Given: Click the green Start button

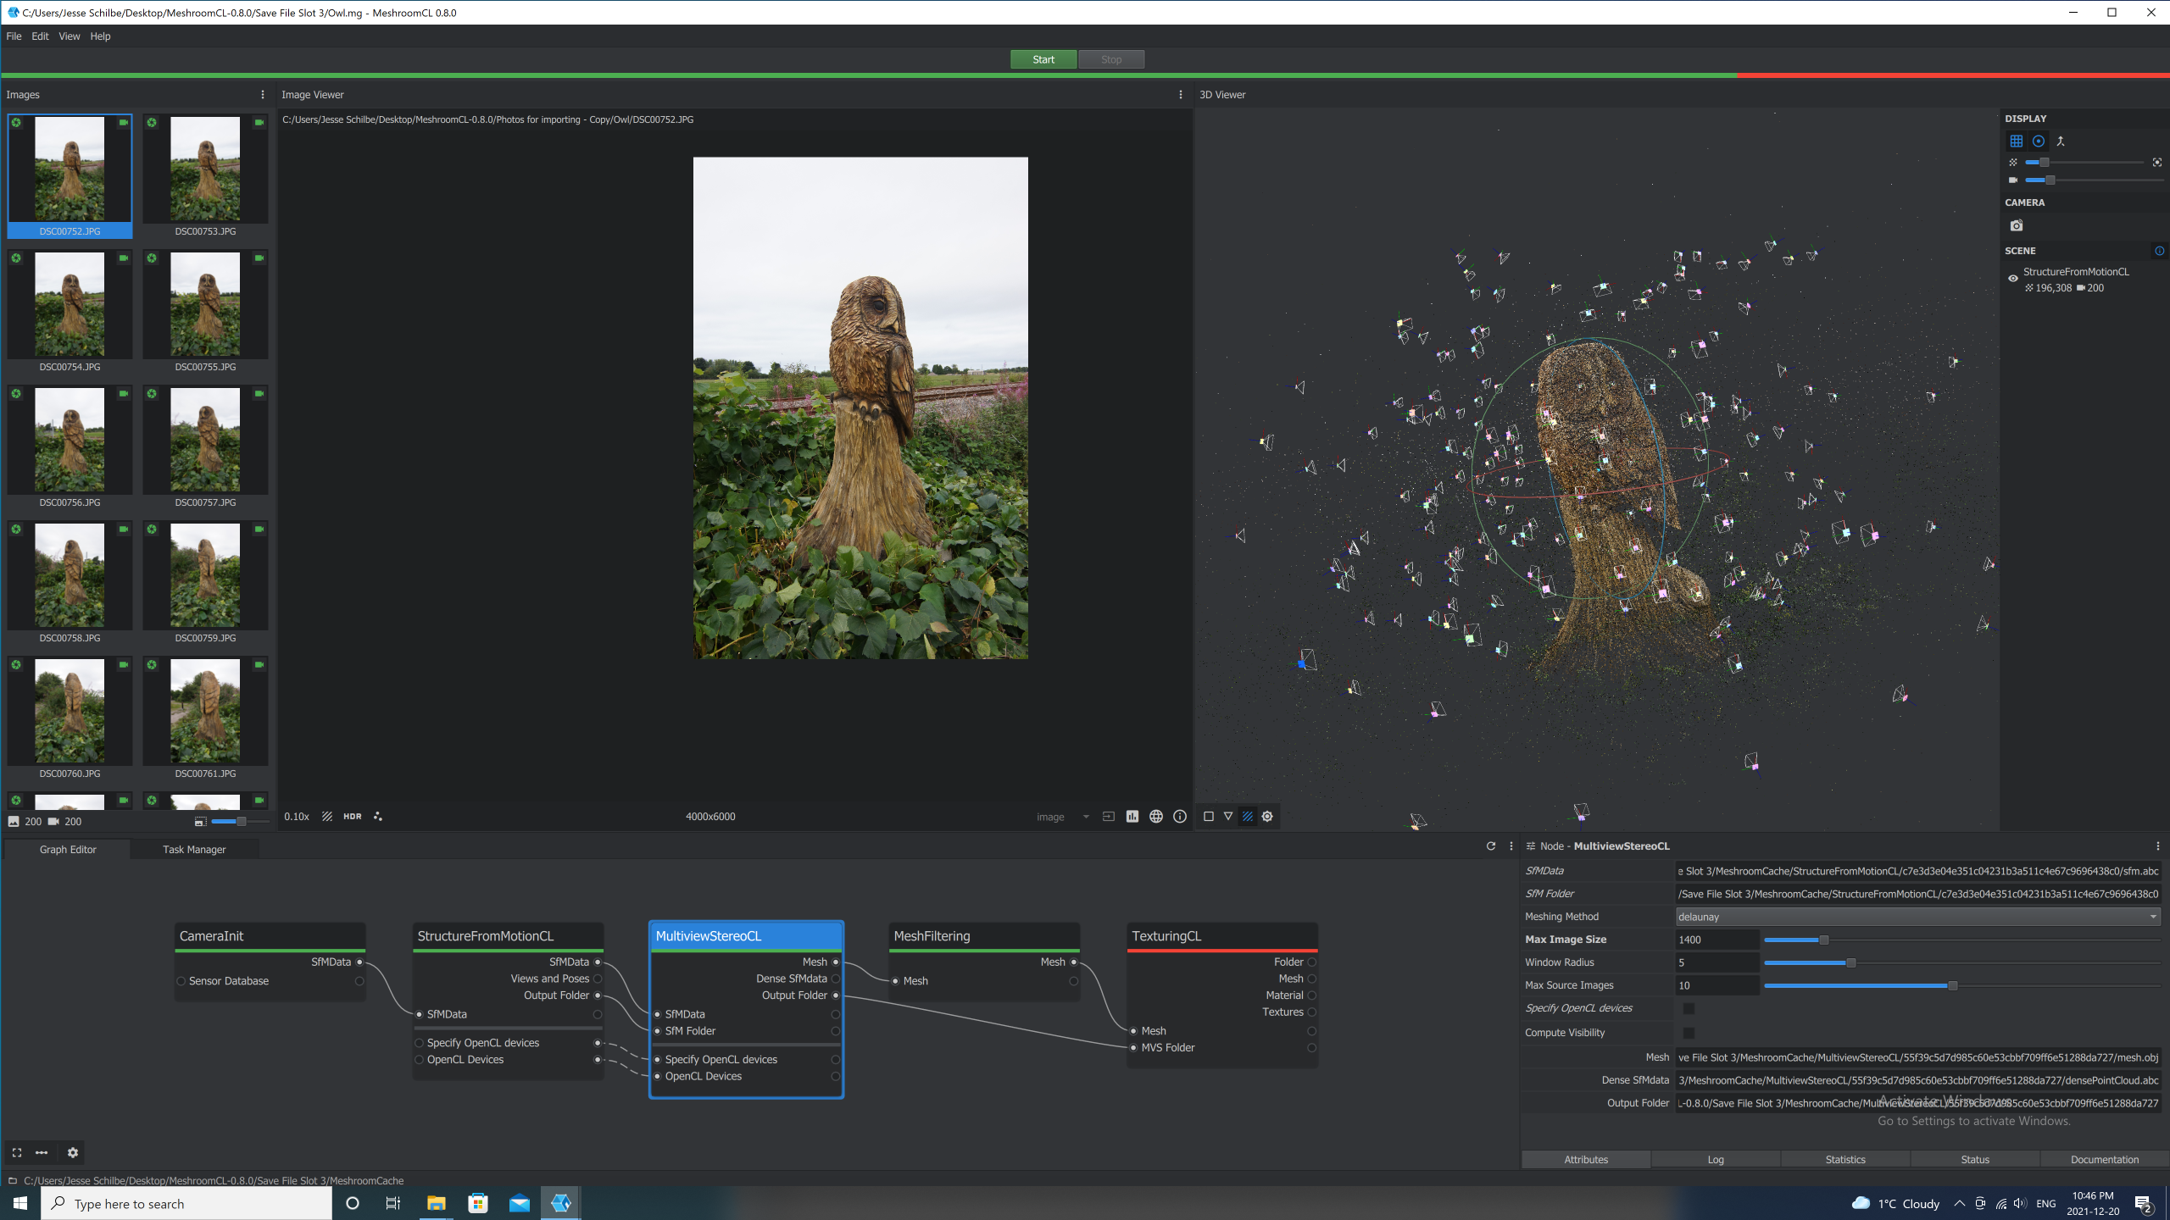Looking at the screenshot, I should (x=1043, y=59).
